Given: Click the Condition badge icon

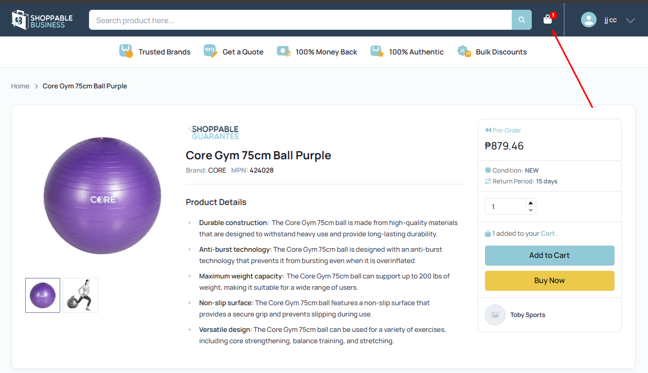Looking at the screenshot, I should 488,170.
